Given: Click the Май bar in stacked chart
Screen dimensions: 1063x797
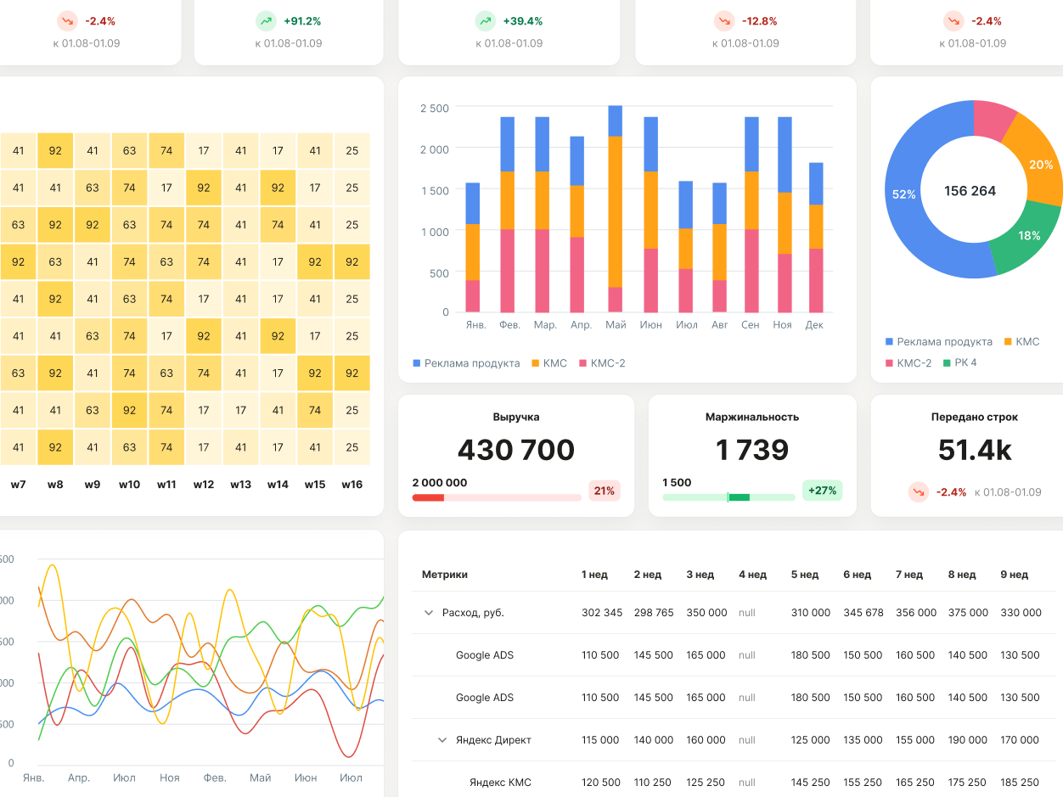Looking at the screenshot, I should (616, 208).
